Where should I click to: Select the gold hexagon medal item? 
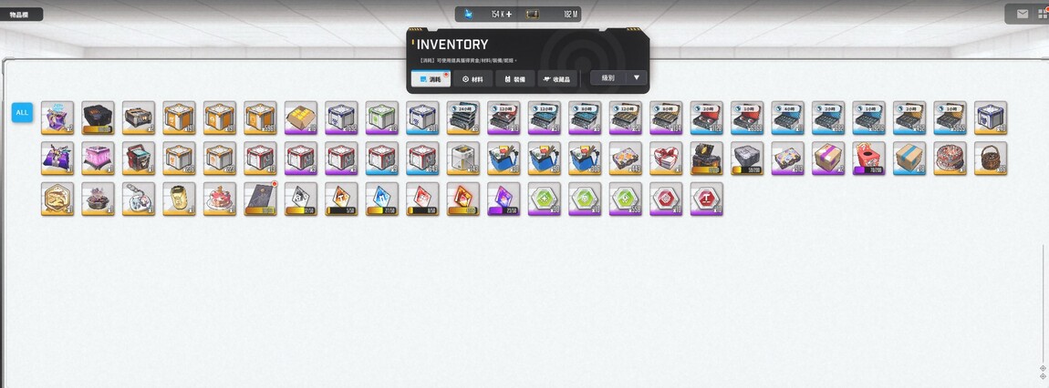tap(57, 199)
